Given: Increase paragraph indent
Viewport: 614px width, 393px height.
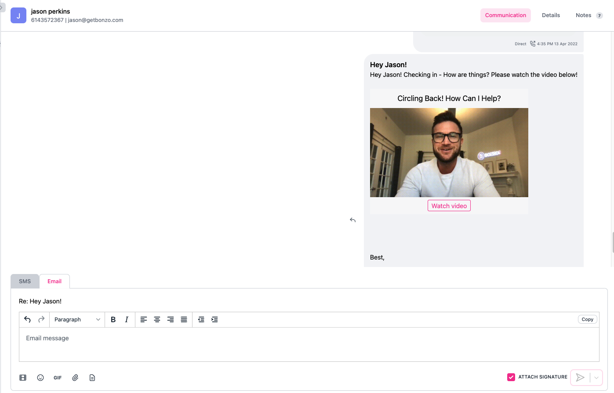Looking at the screenshot, I should pyautogui.click(x=214, y=320).
